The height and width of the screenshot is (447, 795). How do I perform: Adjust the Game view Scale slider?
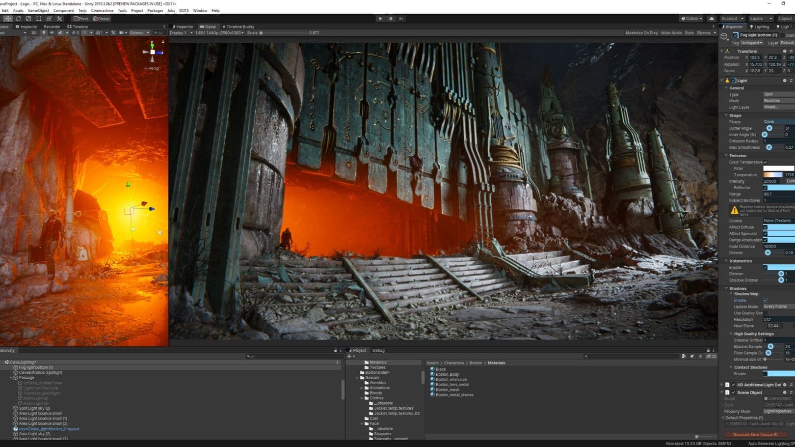click(262, 33)
